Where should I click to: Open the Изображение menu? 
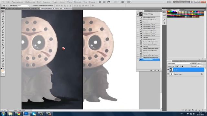tap(30, 2)
